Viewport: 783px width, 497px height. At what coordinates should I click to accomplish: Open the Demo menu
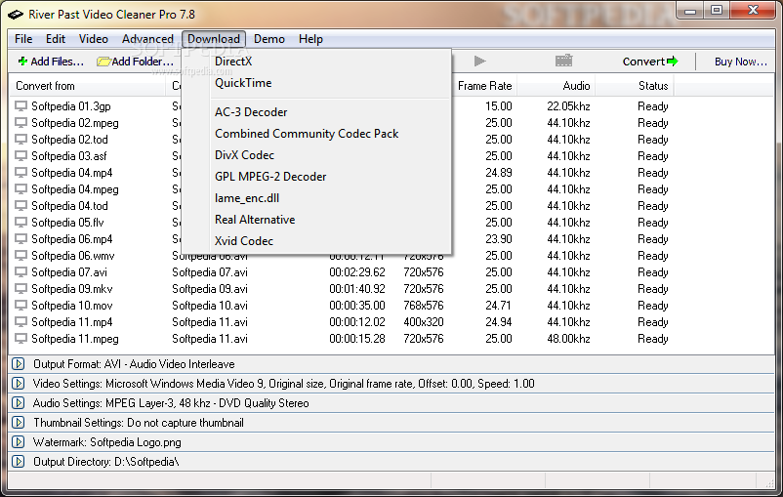(x=269, y=39)
